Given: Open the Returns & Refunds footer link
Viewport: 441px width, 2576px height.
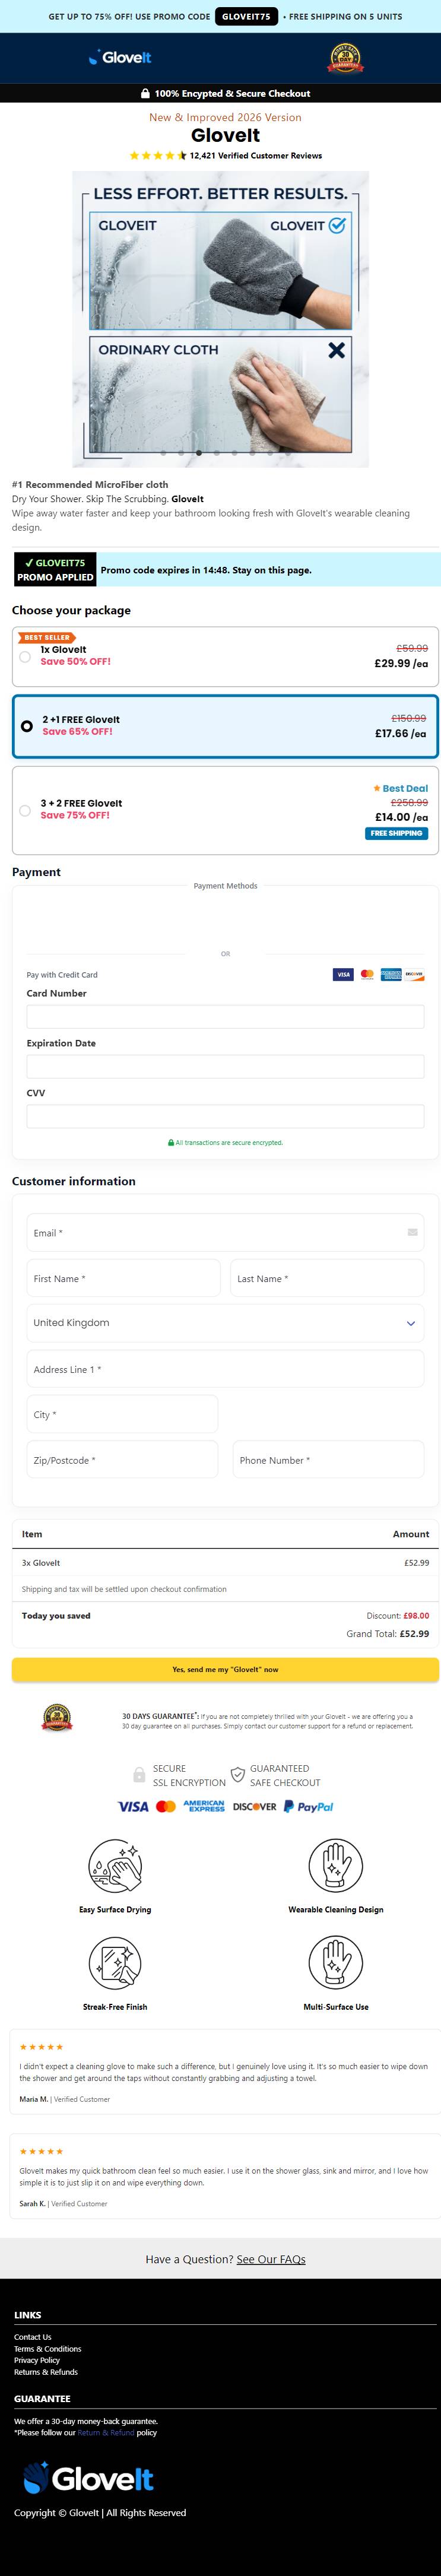Looking at the screenshot, I should coord(46,2372).
